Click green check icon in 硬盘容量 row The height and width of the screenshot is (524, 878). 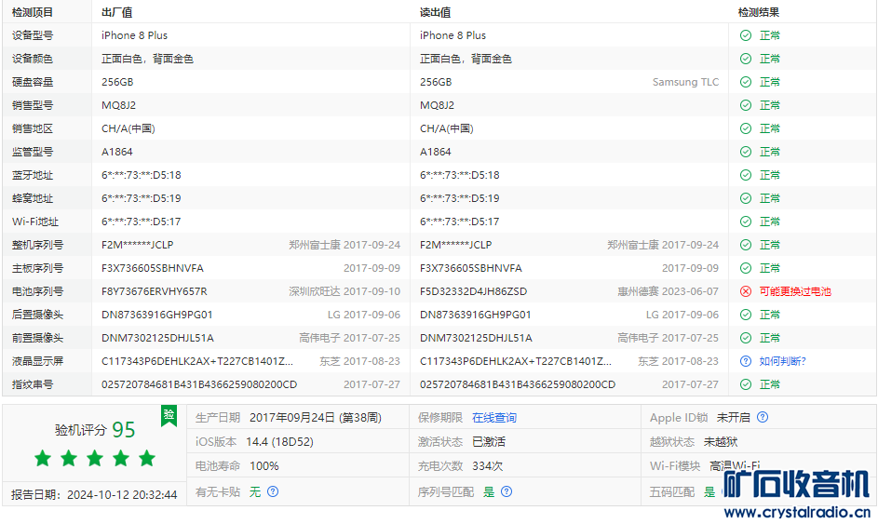click(745, 82)
